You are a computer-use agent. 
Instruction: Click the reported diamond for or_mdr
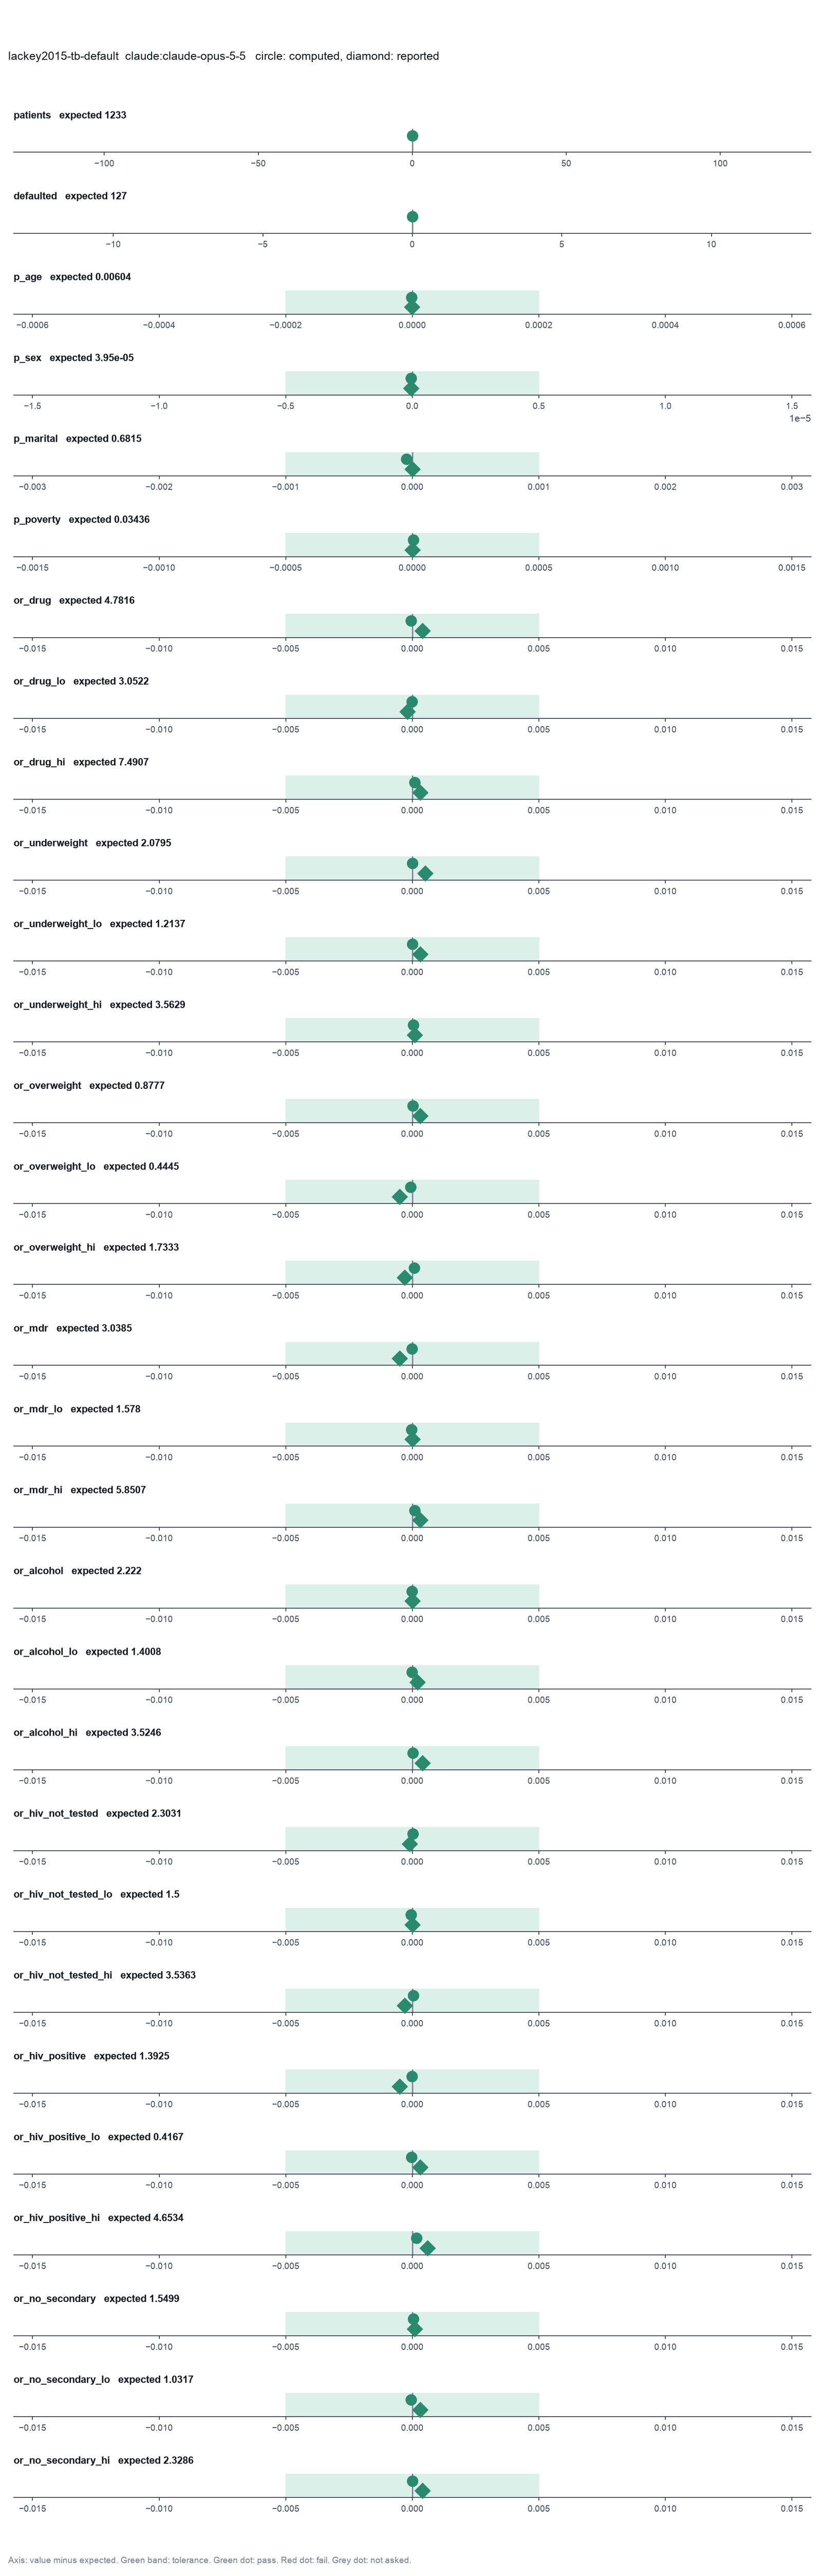tap(400, 1359)
